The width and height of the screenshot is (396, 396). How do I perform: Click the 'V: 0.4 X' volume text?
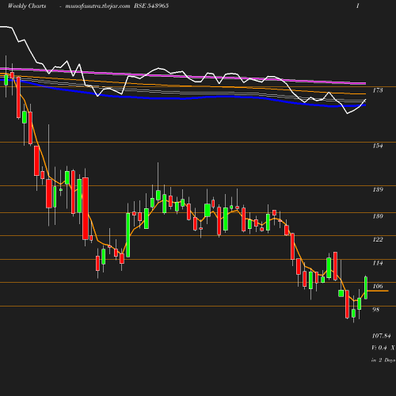(383, 348)
